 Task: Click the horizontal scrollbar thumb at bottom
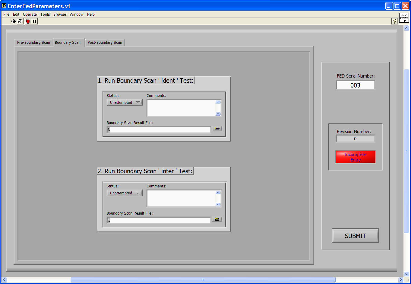[x=203, y=280]
